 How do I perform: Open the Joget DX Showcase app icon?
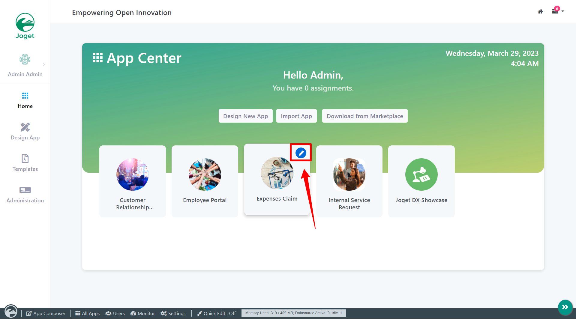click(x=421, y=174)
